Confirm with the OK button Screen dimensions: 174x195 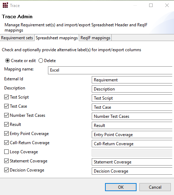pos(121,187)
